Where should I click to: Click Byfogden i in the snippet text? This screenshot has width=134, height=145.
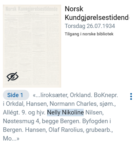tap(97, 121)
